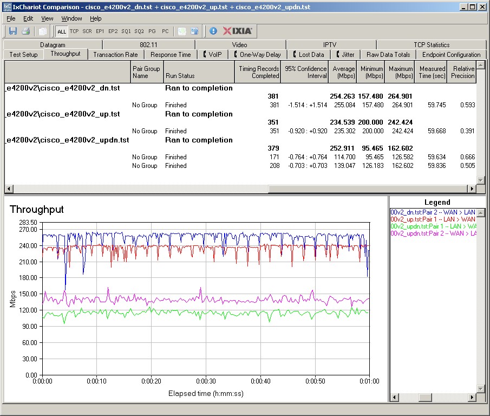Click the 95% Confidence Interval column header

click(305, 72)
